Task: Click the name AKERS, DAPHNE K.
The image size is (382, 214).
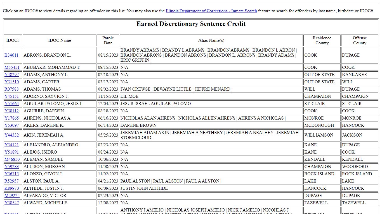Action: [44, 125]
